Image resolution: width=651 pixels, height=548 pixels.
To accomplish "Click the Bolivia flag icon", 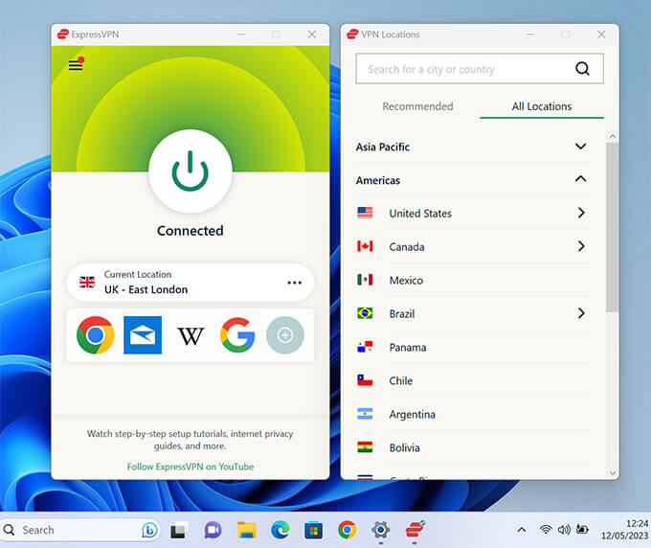I will 365,447.
